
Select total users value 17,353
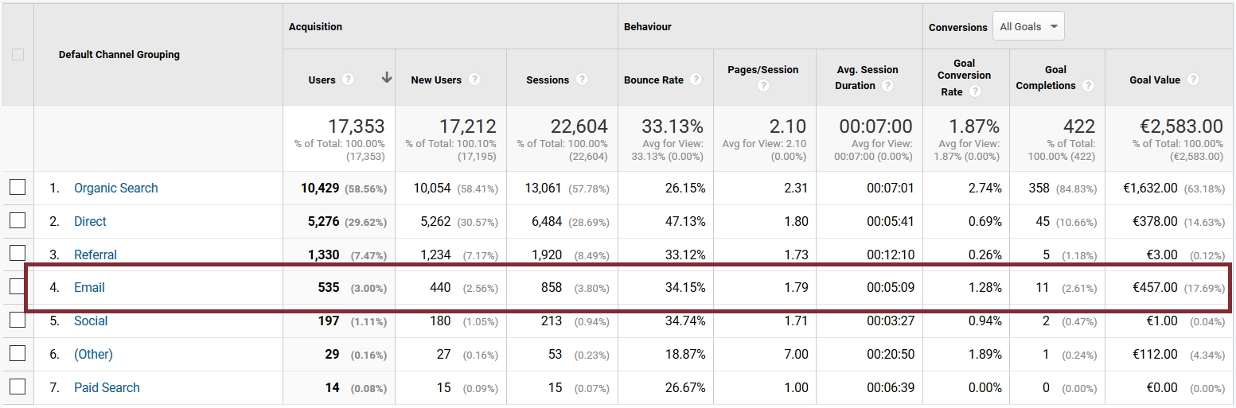(x=357, y=126)
